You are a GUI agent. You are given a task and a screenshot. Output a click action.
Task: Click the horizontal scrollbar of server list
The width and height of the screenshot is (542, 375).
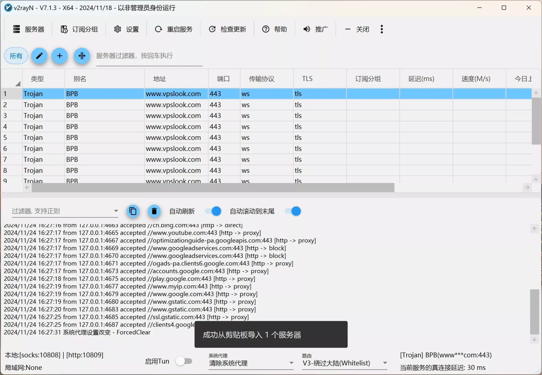tap(213, 187)
